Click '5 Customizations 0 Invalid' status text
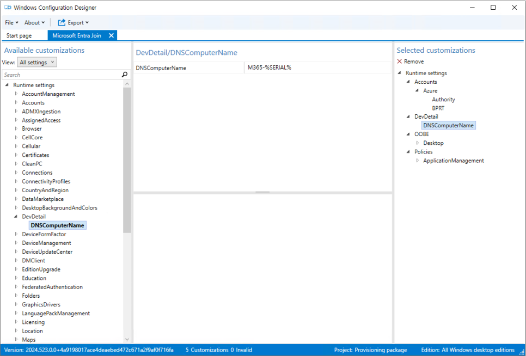The width and height of the screenshot is (526, 356). click(x=219, y=350)
